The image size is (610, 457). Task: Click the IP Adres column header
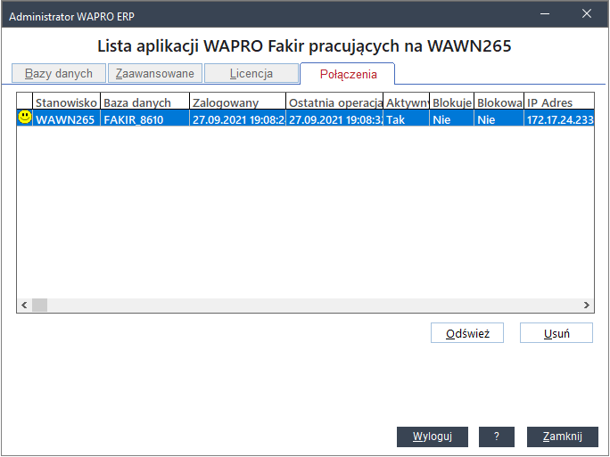point(559,102)
